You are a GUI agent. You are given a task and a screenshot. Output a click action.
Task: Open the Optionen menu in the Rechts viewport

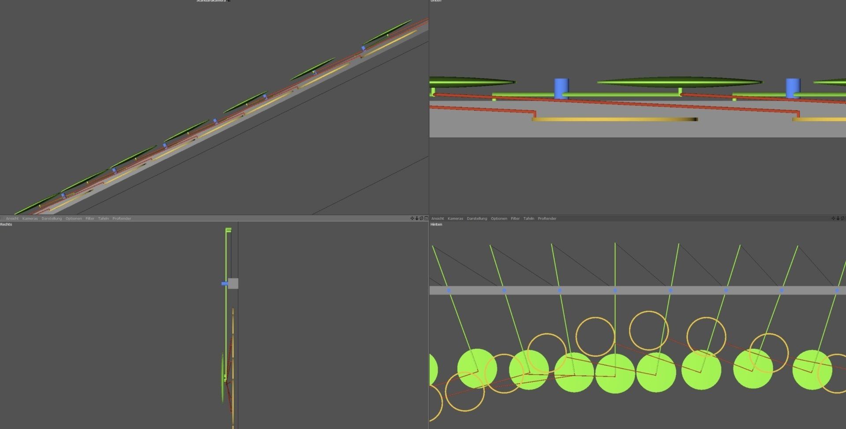point(74,219)
